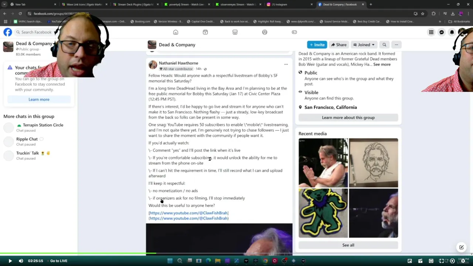Reload the page in the browser

(20, 14)
